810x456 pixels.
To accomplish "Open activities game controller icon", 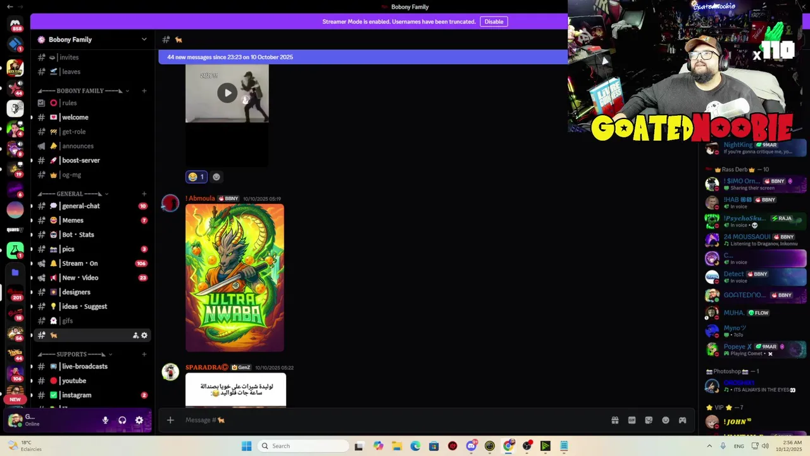I will click(683, 420).
